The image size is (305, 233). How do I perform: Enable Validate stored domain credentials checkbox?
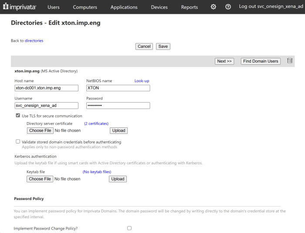tap(18, 141)
